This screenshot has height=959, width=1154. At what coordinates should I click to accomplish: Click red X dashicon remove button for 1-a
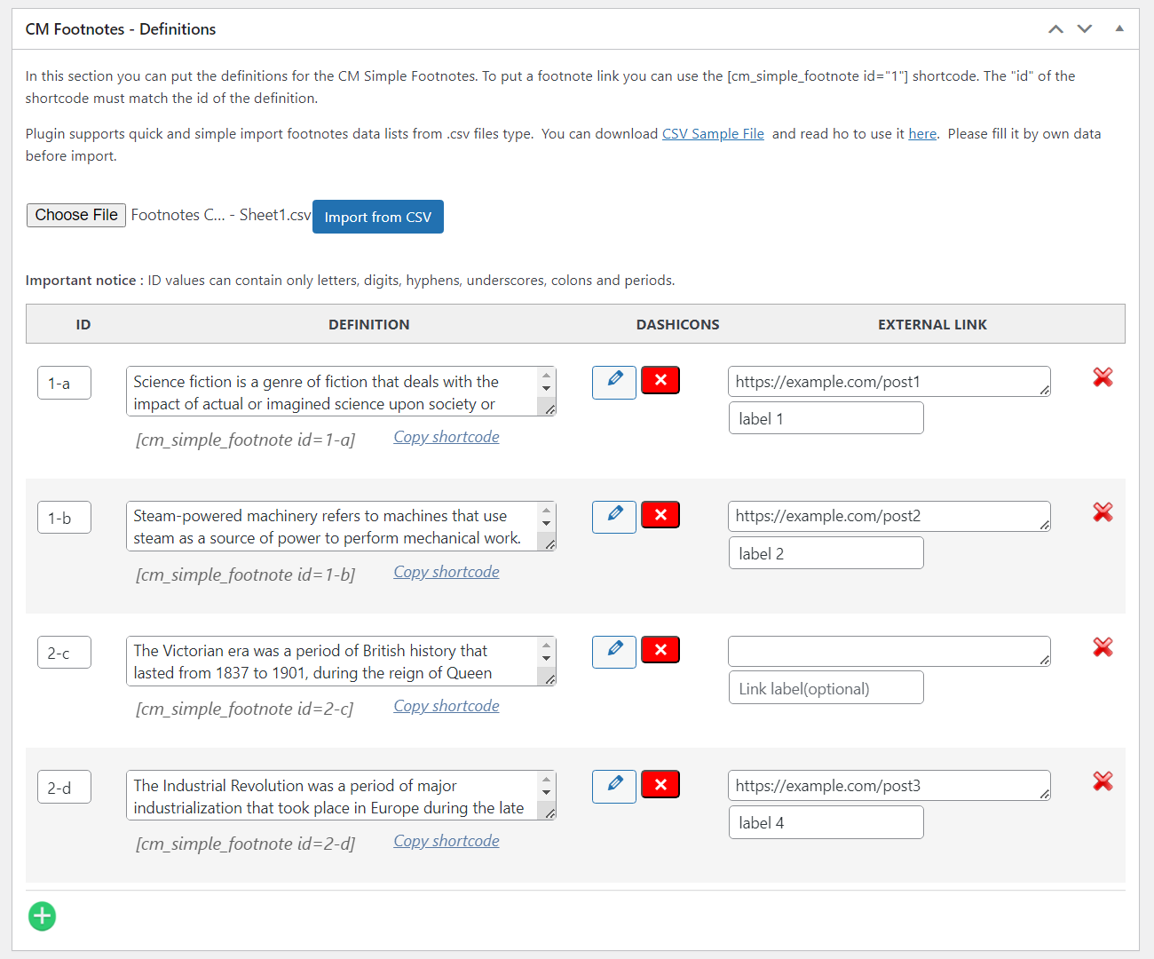pos(660,380)
